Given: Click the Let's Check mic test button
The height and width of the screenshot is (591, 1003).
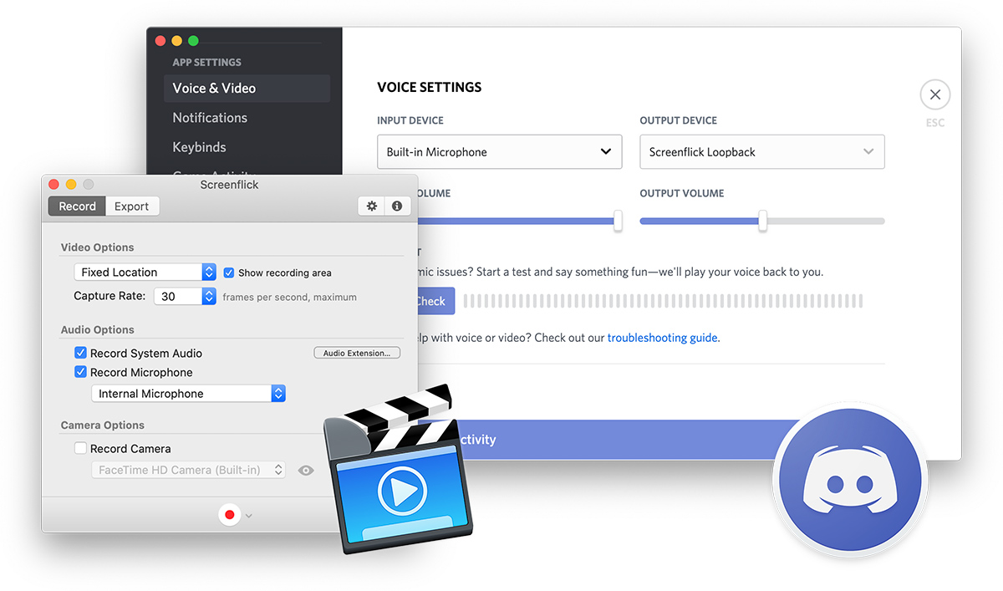Looking at the screenshot, I should (x=435, y=301).
